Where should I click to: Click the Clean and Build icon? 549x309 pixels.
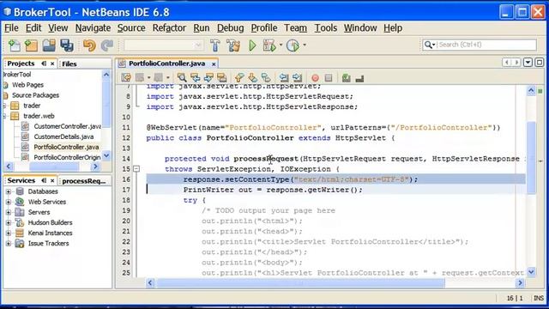pos(233,45)
